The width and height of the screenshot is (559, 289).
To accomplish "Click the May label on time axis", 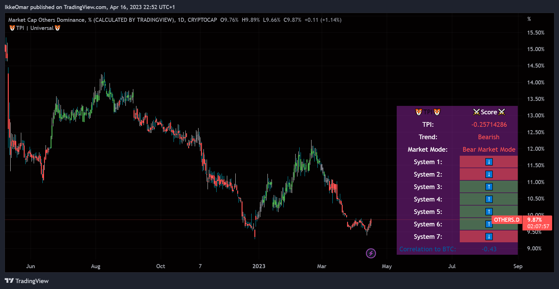I will coord(387,266).
